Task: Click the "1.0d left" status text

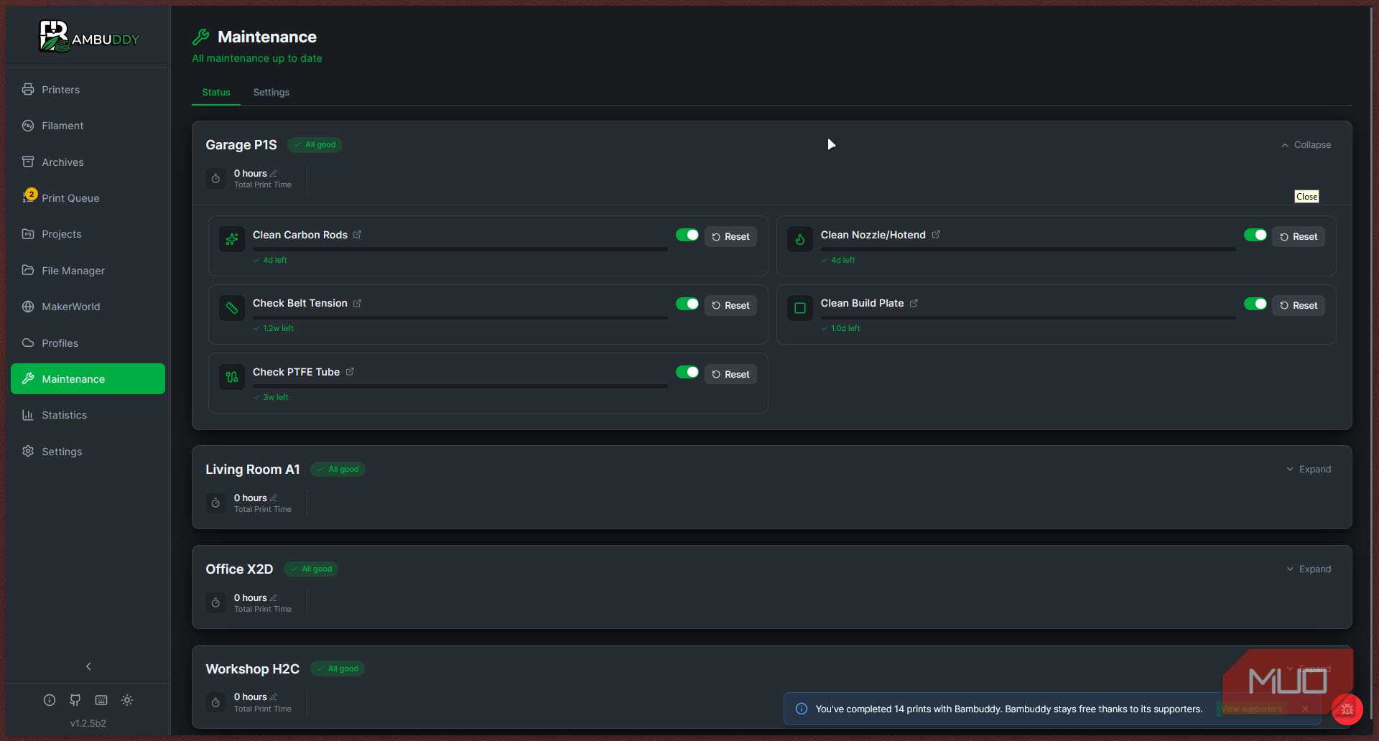Action: [x=845, y=329]
